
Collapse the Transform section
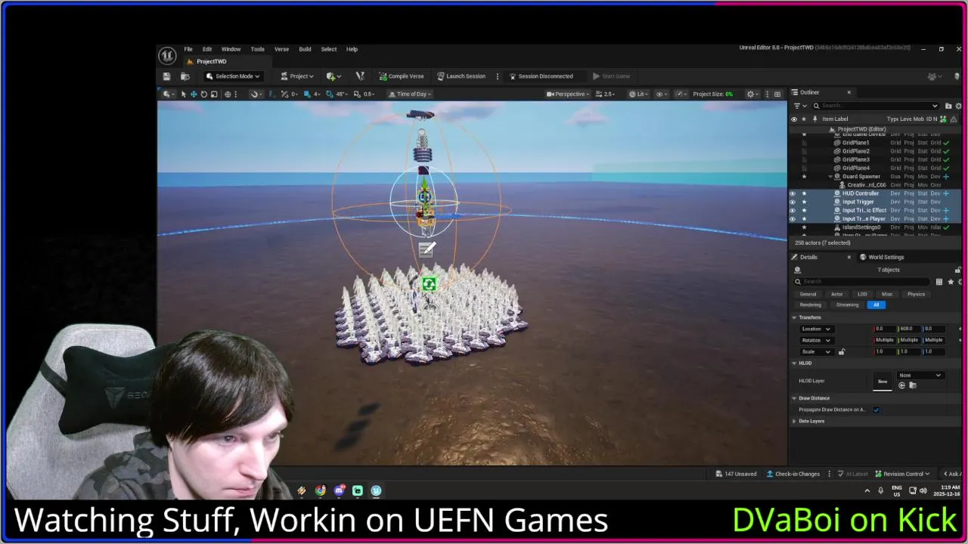coord(794,317)
